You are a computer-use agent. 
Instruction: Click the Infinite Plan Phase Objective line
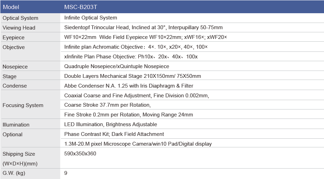131,57
